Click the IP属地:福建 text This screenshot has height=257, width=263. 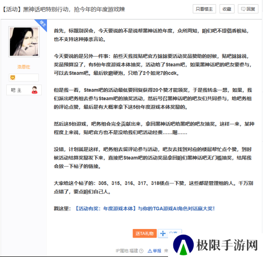tap(127, 251)
